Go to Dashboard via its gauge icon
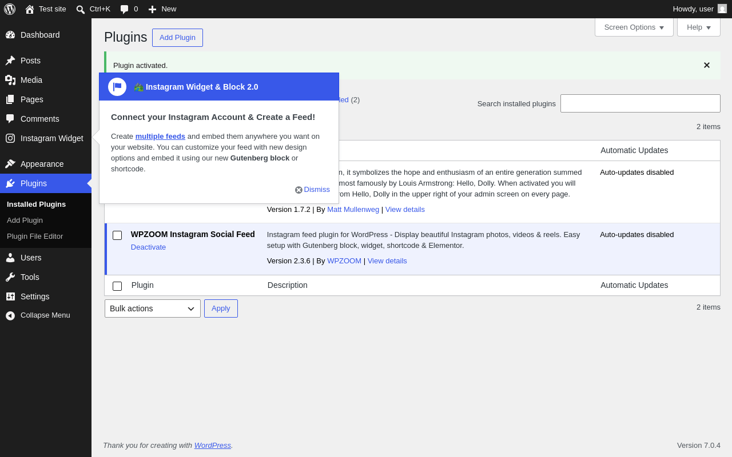Viewport: 732px width, 457px height. point(10,35)
